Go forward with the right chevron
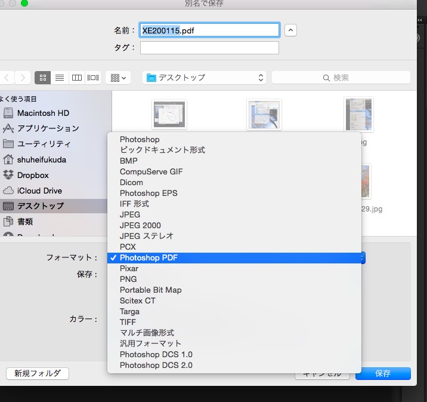The height and width of the screenshot is (402, 427). (23, 78)
